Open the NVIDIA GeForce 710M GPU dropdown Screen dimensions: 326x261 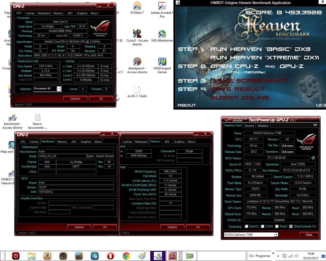point(276,235)
